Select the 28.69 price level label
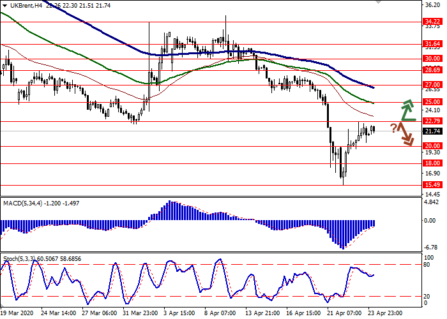The width and height of the screenshot is (447, 319). click(x=432, y=70)
